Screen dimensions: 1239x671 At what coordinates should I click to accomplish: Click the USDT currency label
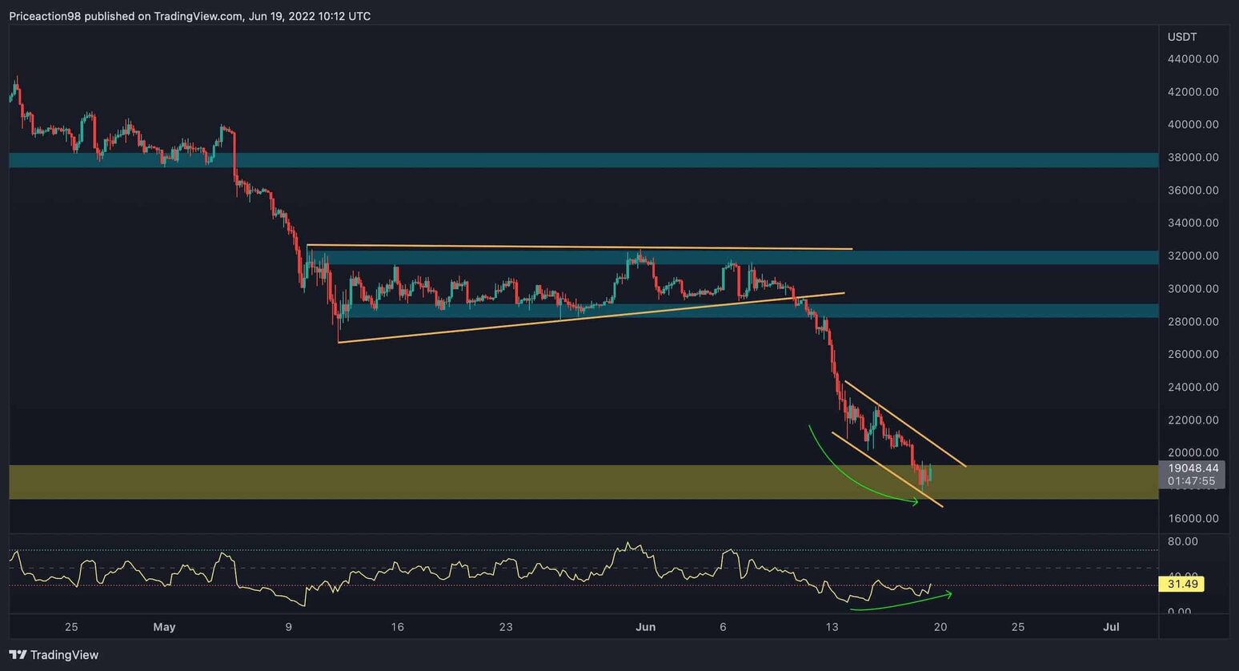coord(1182,37)
